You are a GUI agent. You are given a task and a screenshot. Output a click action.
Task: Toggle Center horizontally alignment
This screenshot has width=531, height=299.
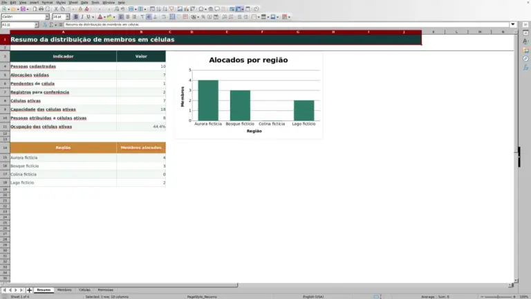click(128, 17)
